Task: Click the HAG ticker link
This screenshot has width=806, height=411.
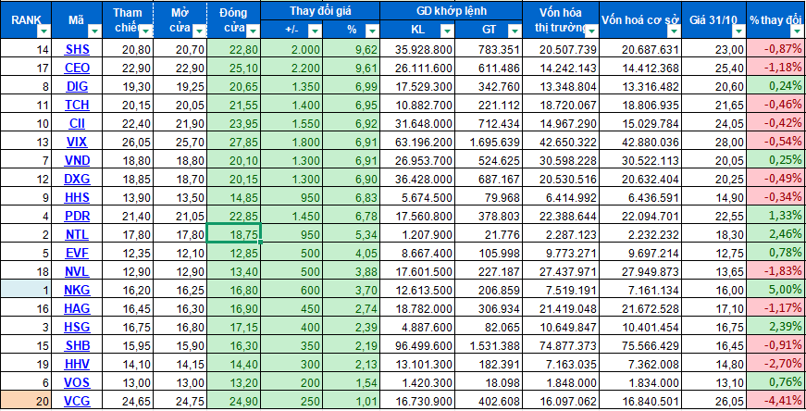Action: pyautogui.click(x=77, y=308)
